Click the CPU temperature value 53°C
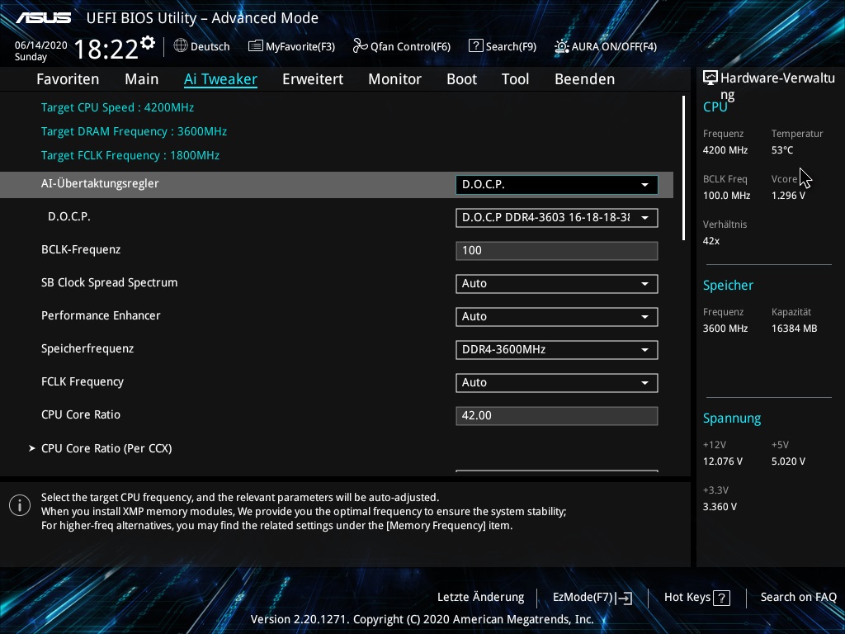Screen dimensions: 845x634 (782, 150)
